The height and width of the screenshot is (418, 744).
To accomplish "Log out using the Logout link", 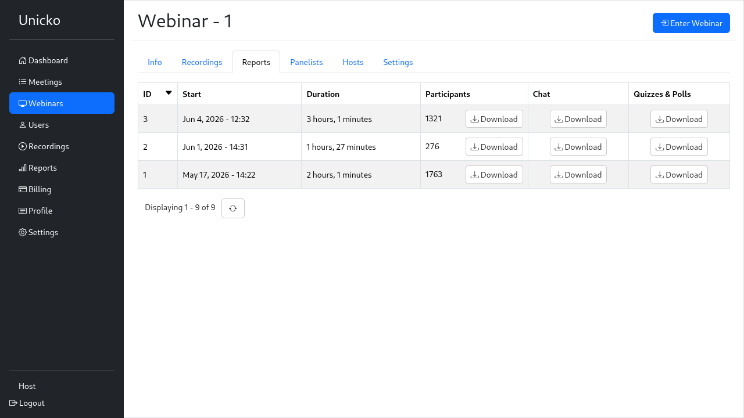I will tap(27, 403).
